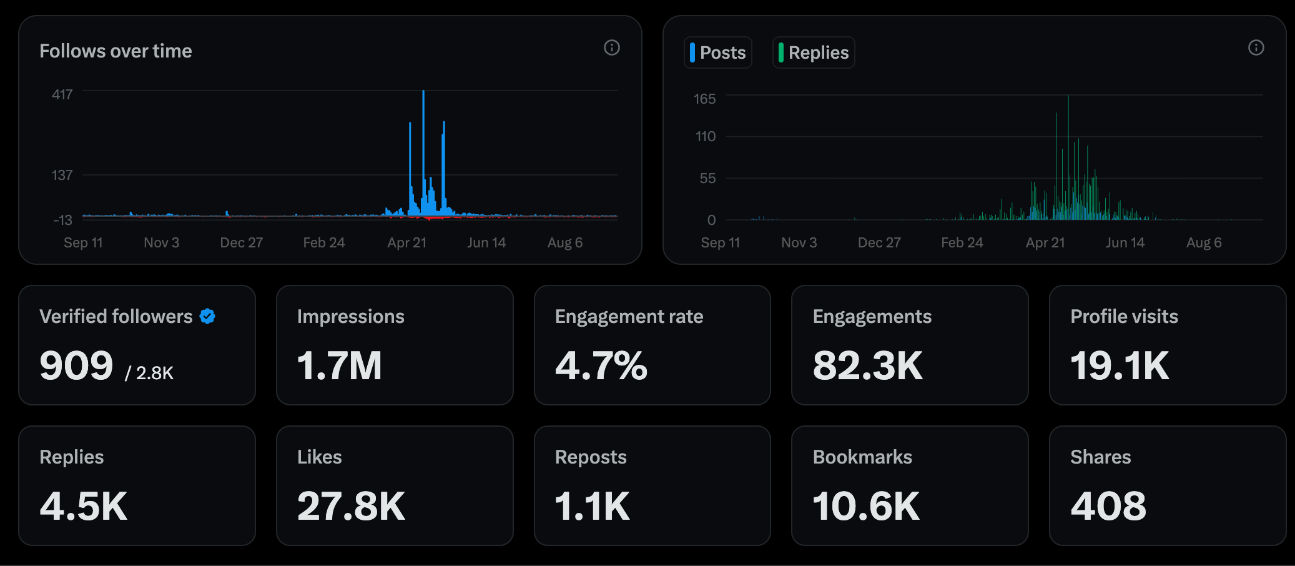Viewport: 1295px width, 566px height.
Task: Toggle the Posts series in the chart legend
Action: click(x=718, y=52)
